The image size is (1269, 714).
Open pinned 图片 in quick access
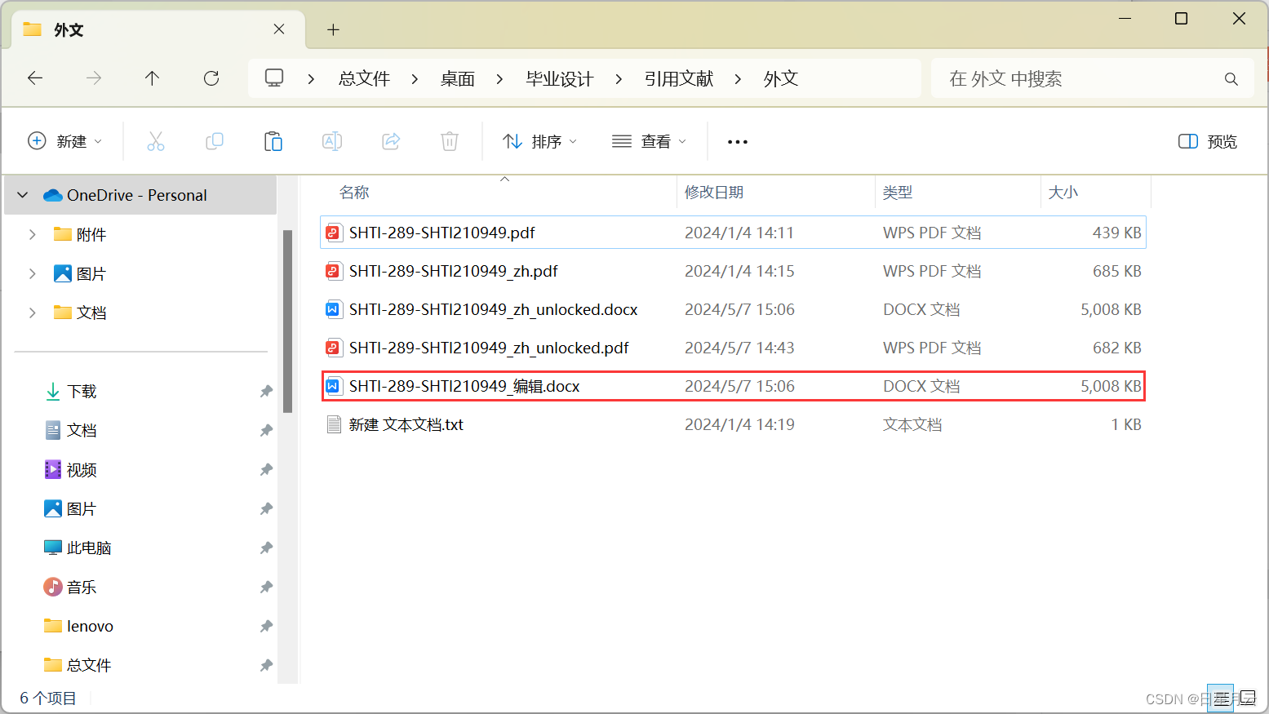82,509
